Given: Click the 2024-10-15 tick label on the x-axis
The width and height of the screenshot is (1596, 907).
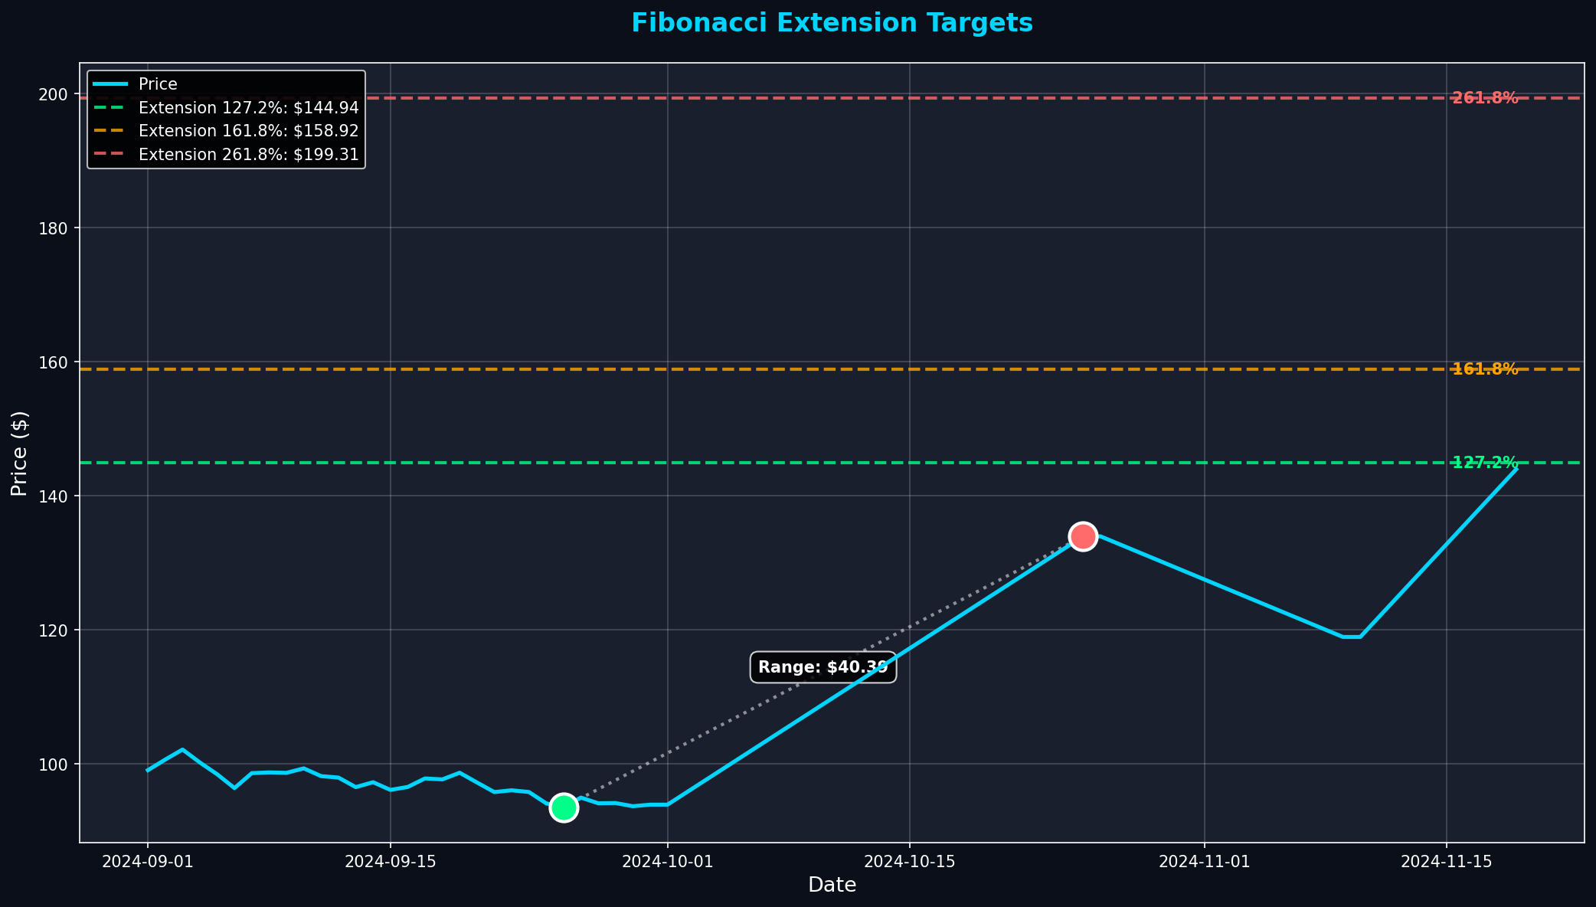Looking at the screenshot, I should 908,861.
